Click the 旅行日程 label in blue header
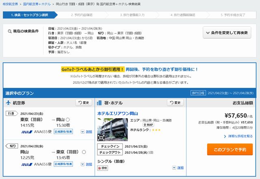The height and width of the screenshot is (179, 260). [198, 93]
